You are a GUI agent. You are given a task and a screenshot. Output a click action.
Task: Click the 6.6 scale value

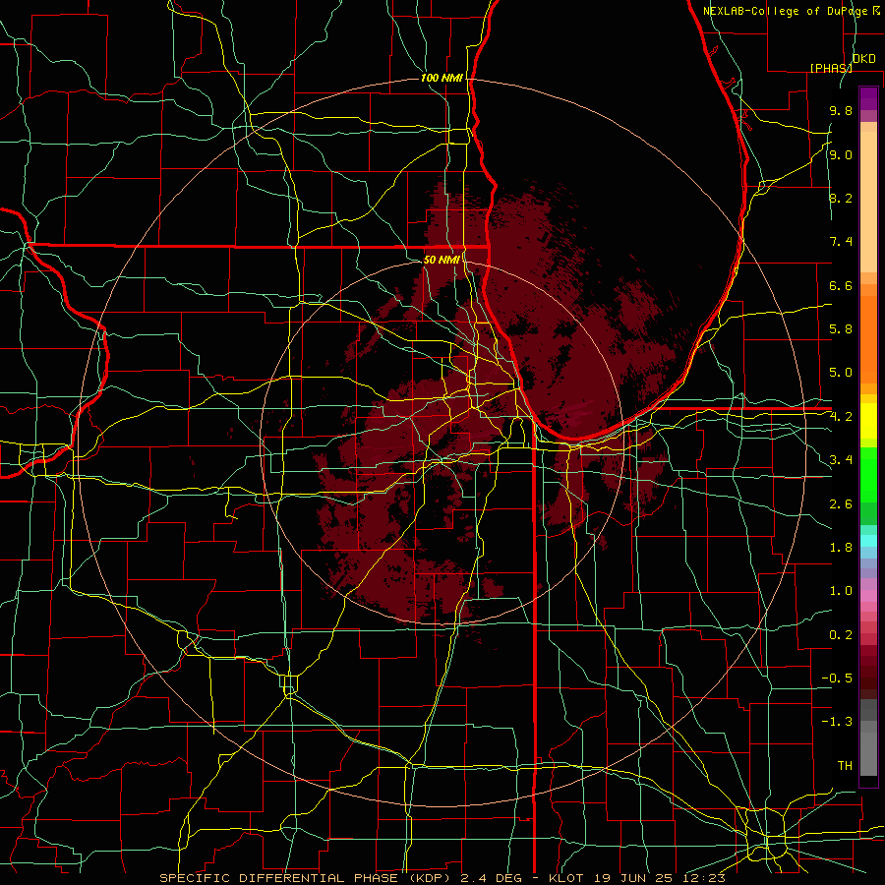point(841,285)
